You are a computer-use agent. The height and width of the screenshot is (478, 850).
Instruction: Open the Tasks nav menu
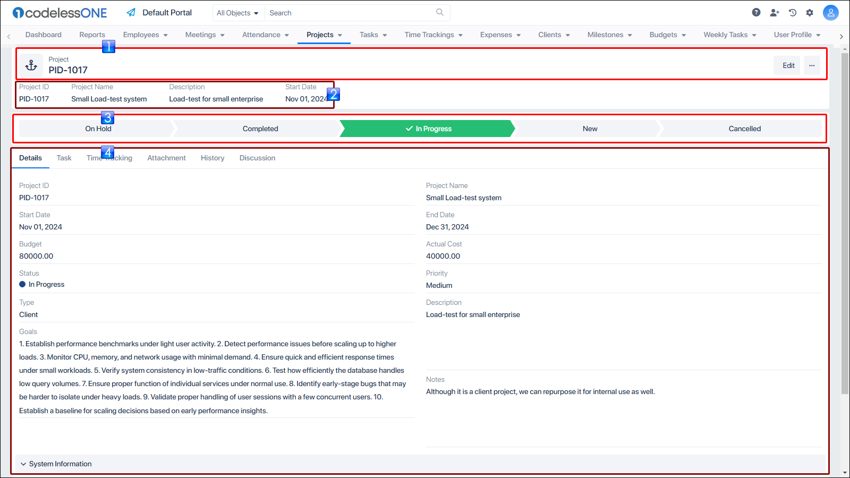(x=373, y=35)
